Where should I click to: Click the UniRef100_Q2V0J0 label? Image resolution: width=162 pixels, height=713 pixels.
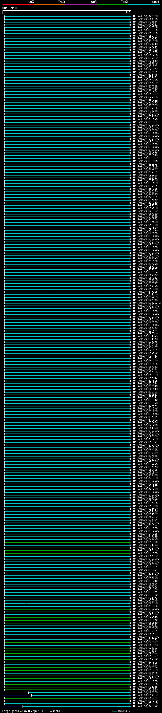[145, 617]
